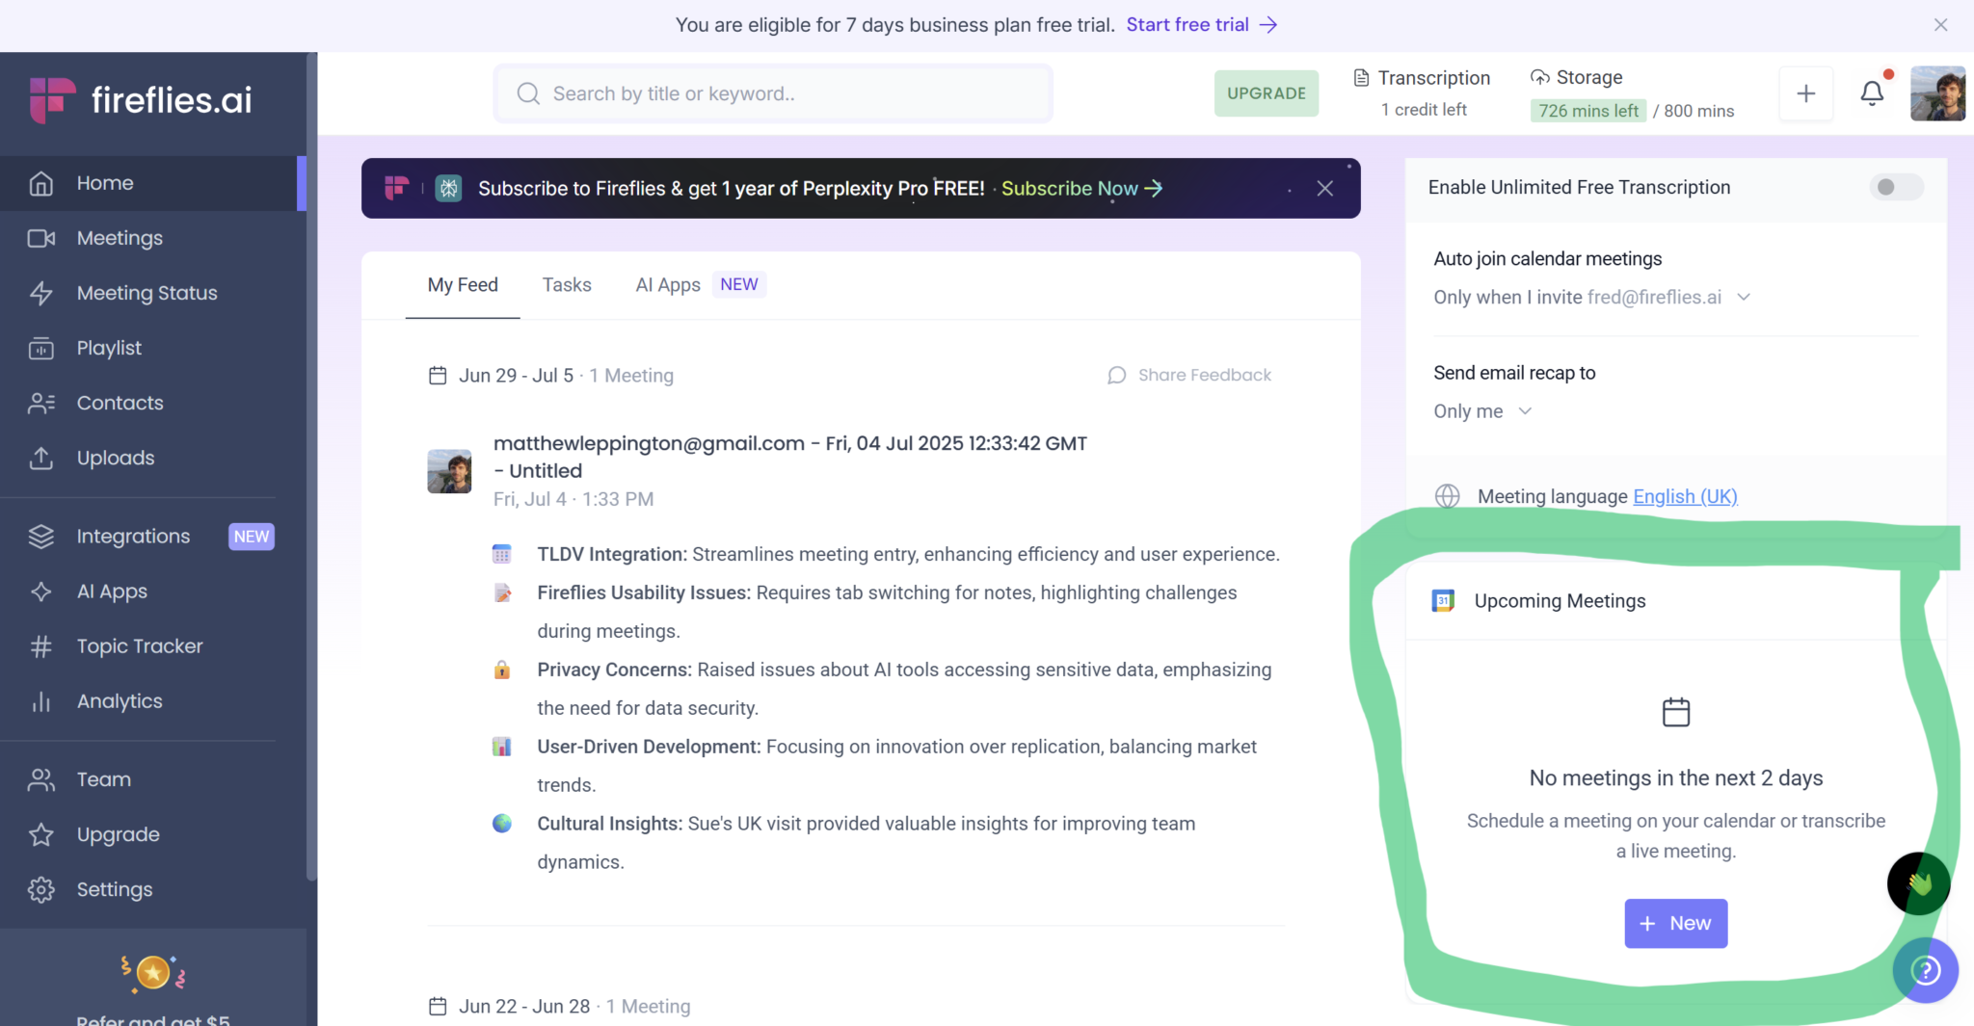Viewport: 1974px width, 1026px height.
Task: Click the sidebar vertical scrollbar
Action: pos(311,467)
